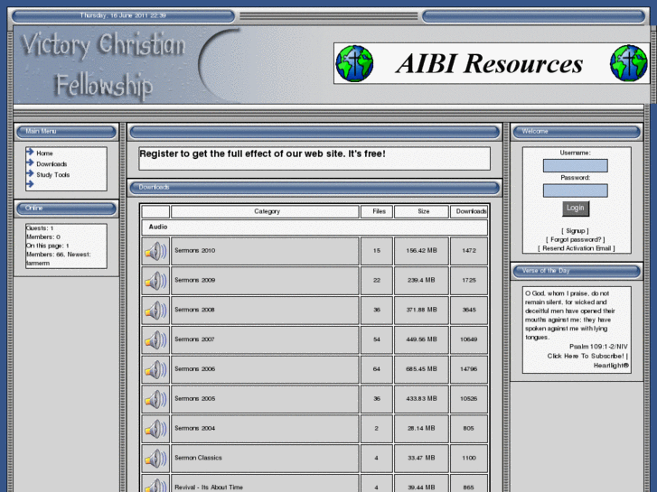Open the Sermons 2008 category
Screen dimensions: 657x492
pos(194,310)
